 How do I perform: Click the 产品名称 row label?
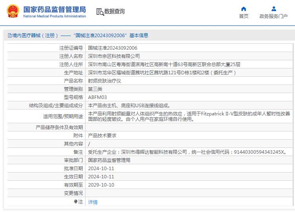(73, 81)
